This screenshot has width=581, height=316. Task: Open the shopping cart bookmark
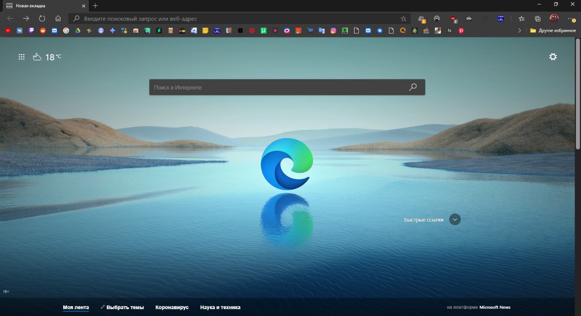[310, 30]
